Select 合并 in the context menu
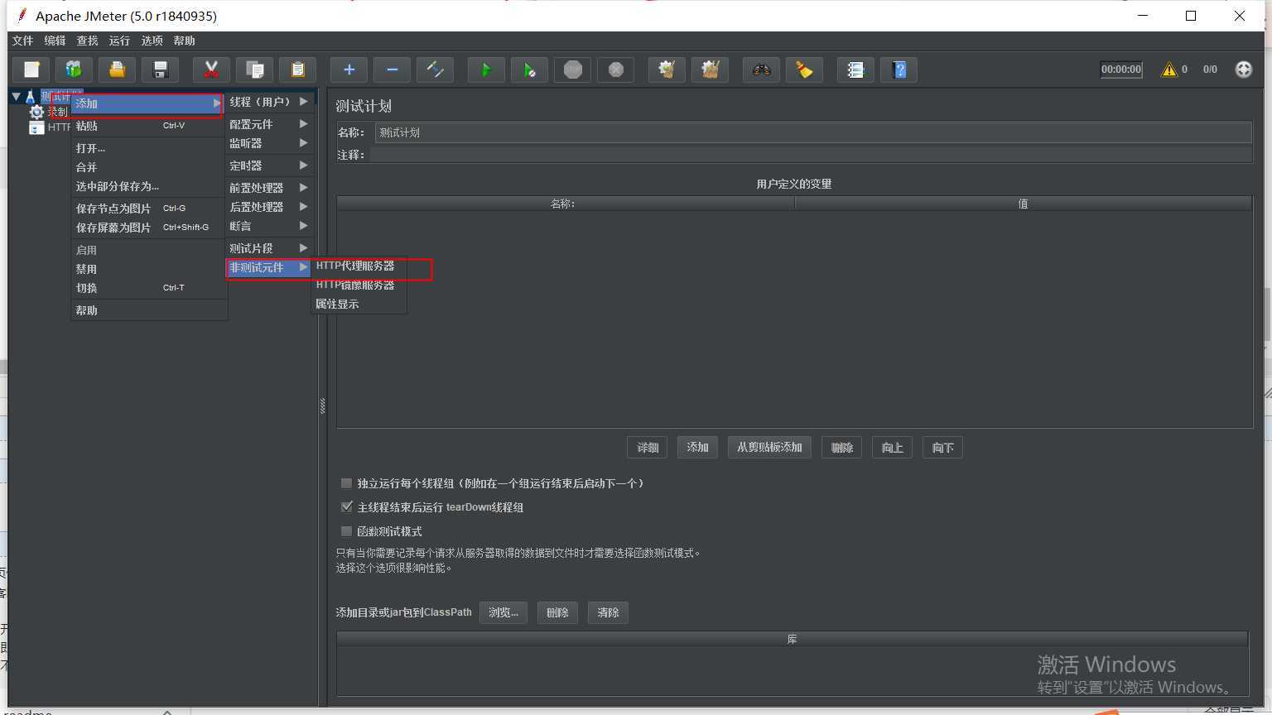1272x715 pixels. [x=148, y=167]
